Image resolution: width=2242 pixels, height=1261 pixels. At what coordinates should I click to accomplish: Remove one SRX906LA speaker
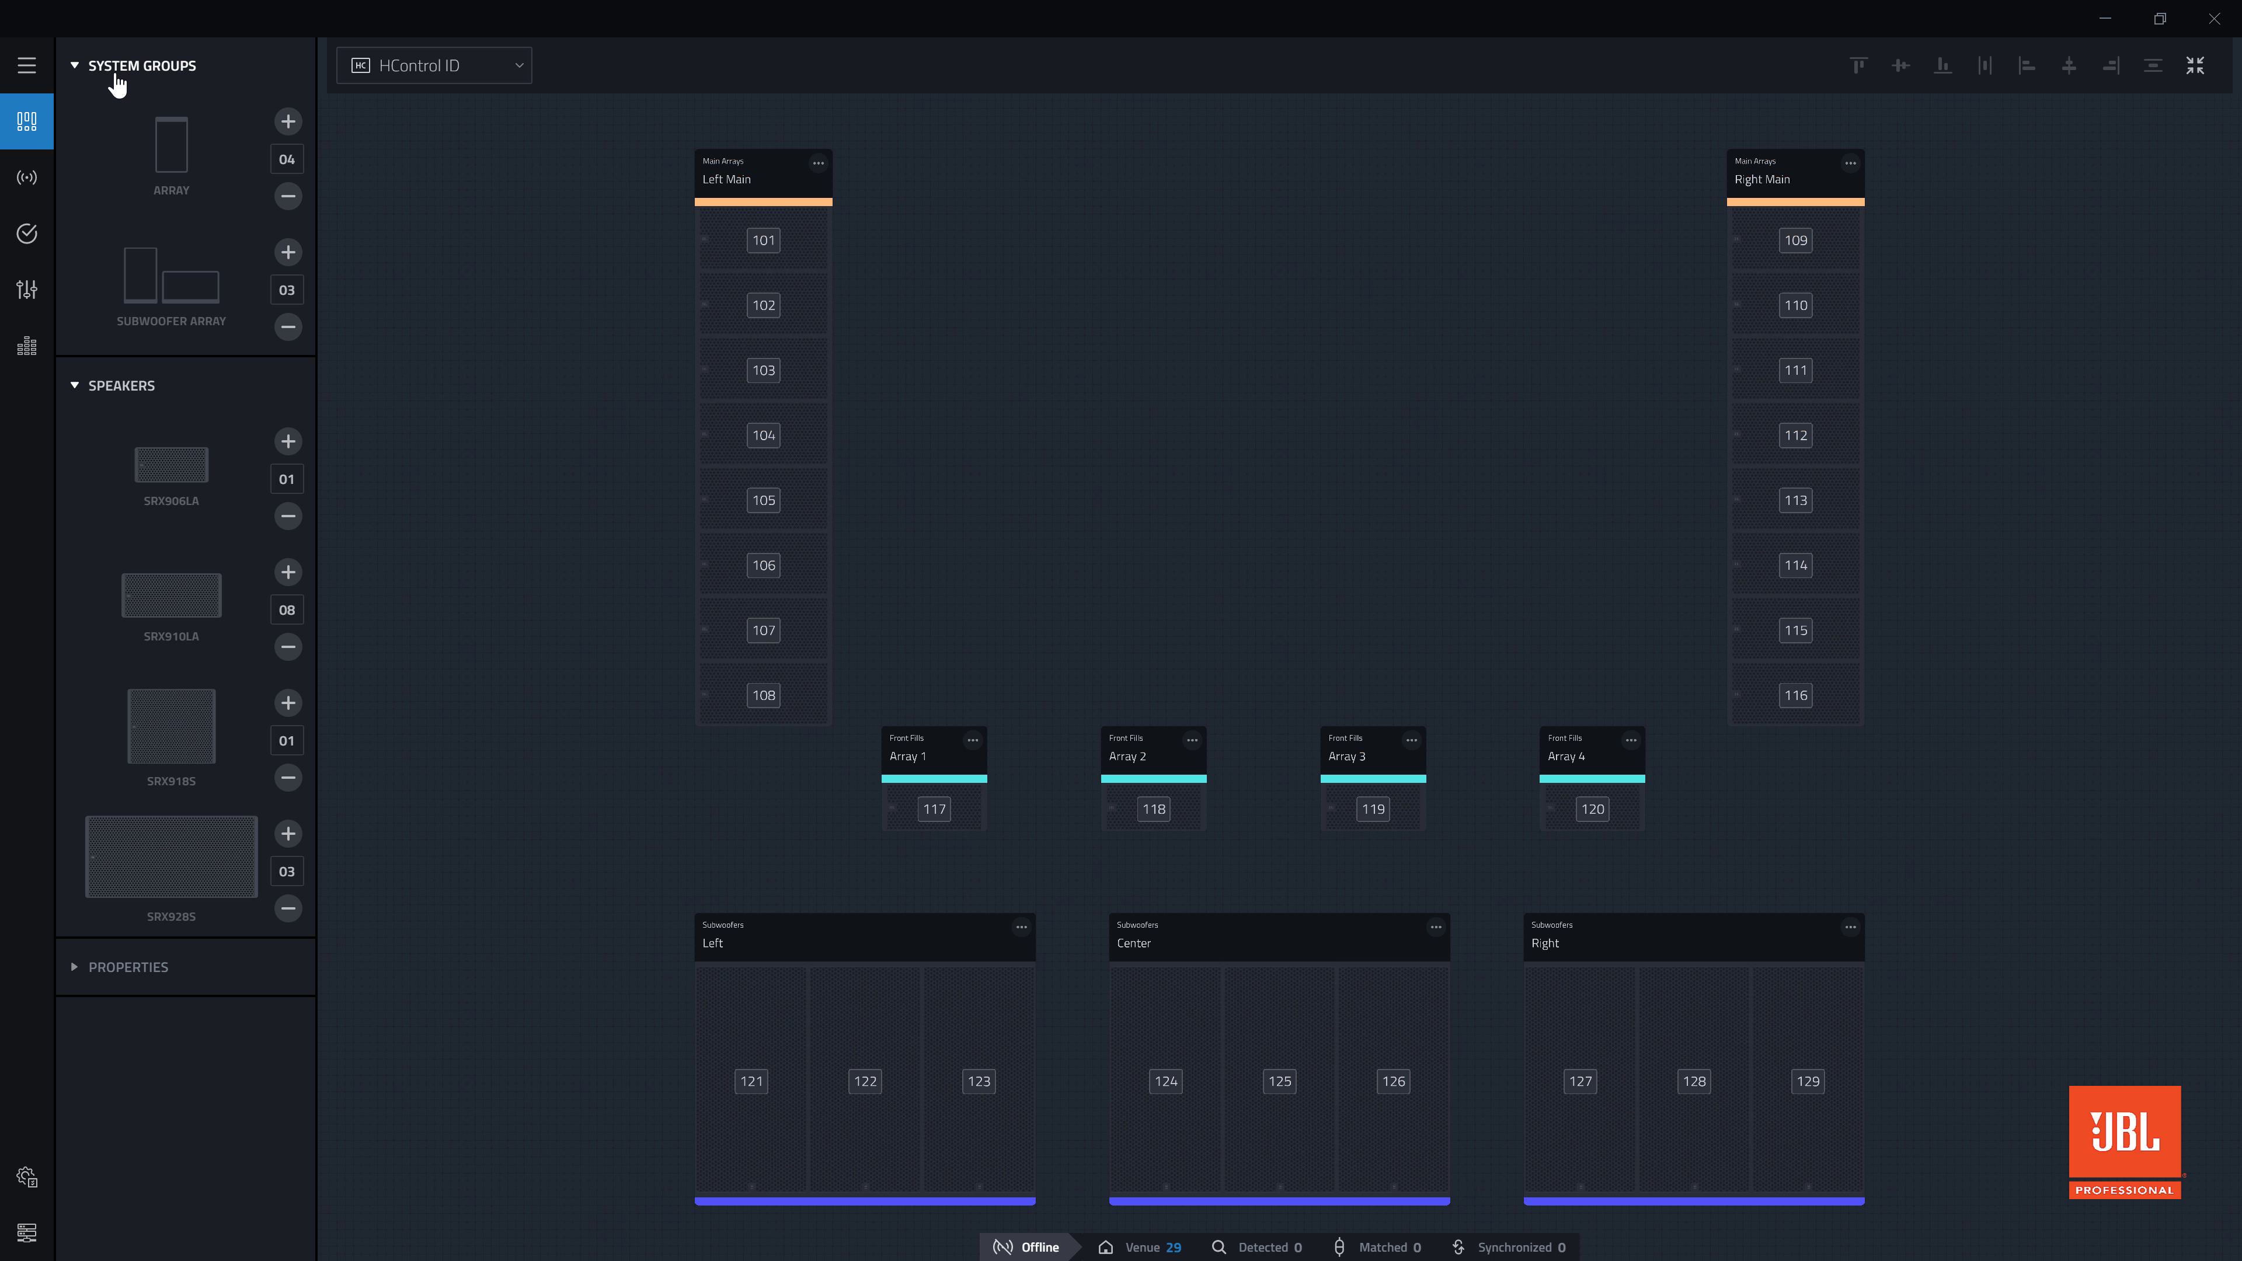click(x=288, y=516)
